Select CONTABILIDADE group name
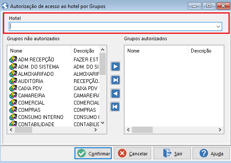 [36, 124]
